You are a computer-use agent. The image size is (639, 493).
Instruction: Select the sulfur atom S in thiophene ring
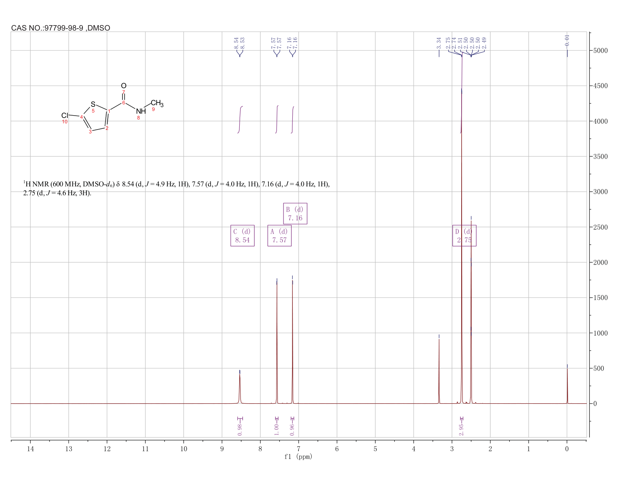pos(93,104)
